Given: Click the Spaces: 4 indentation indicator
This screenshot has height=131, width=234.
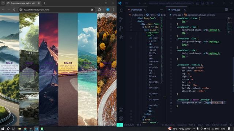Looking at the screenshot, I should [182, 125].
